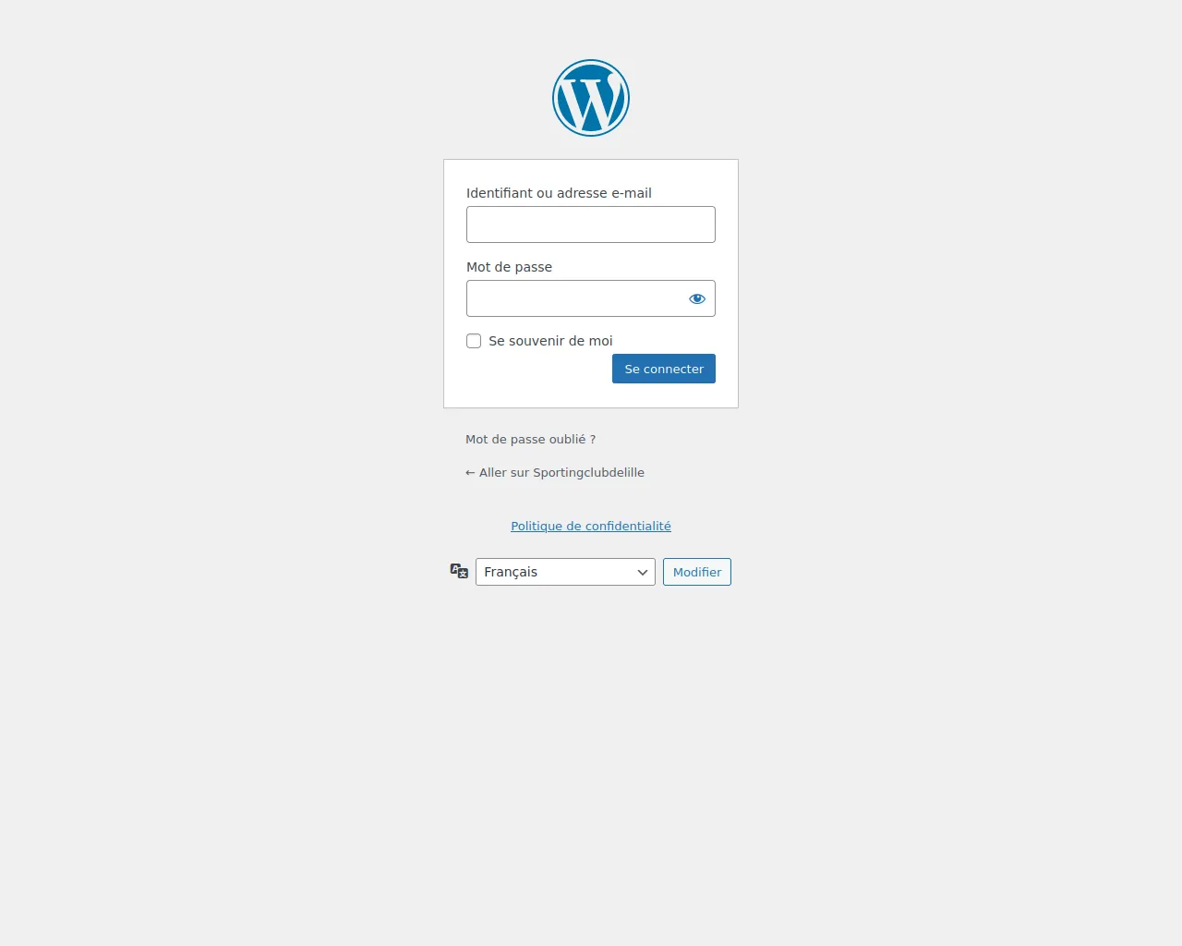Screen dimensions: 1182x946
Task: Click the language translation icon
Action: point(459,571)
